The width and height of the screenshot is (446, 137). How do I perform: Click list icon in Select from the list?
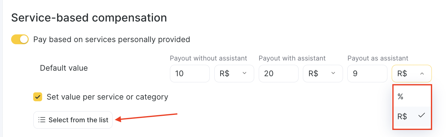pyautogui.click(x=42, y=120)
